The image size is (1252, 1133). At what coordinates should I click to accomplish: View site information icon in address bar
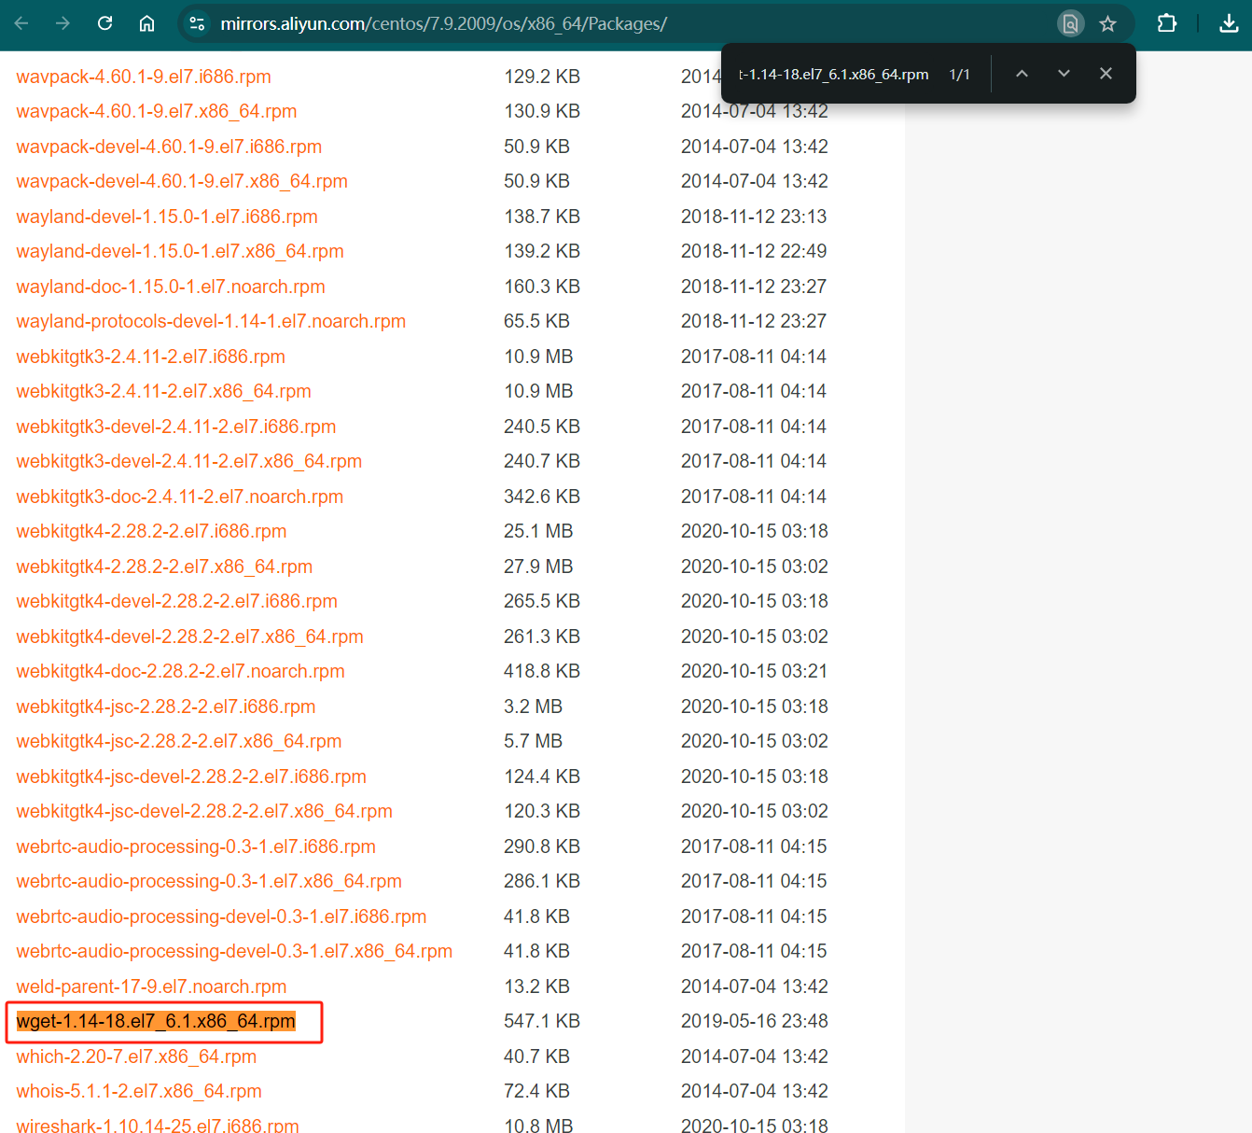point(197,23)
